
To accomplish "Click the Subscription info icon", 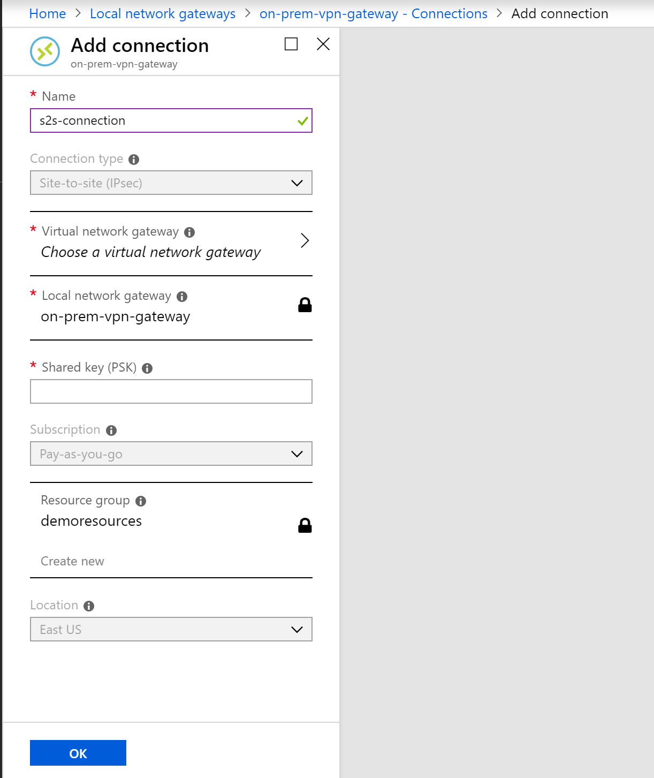I will pyautogui.click(x=111, y=430).
